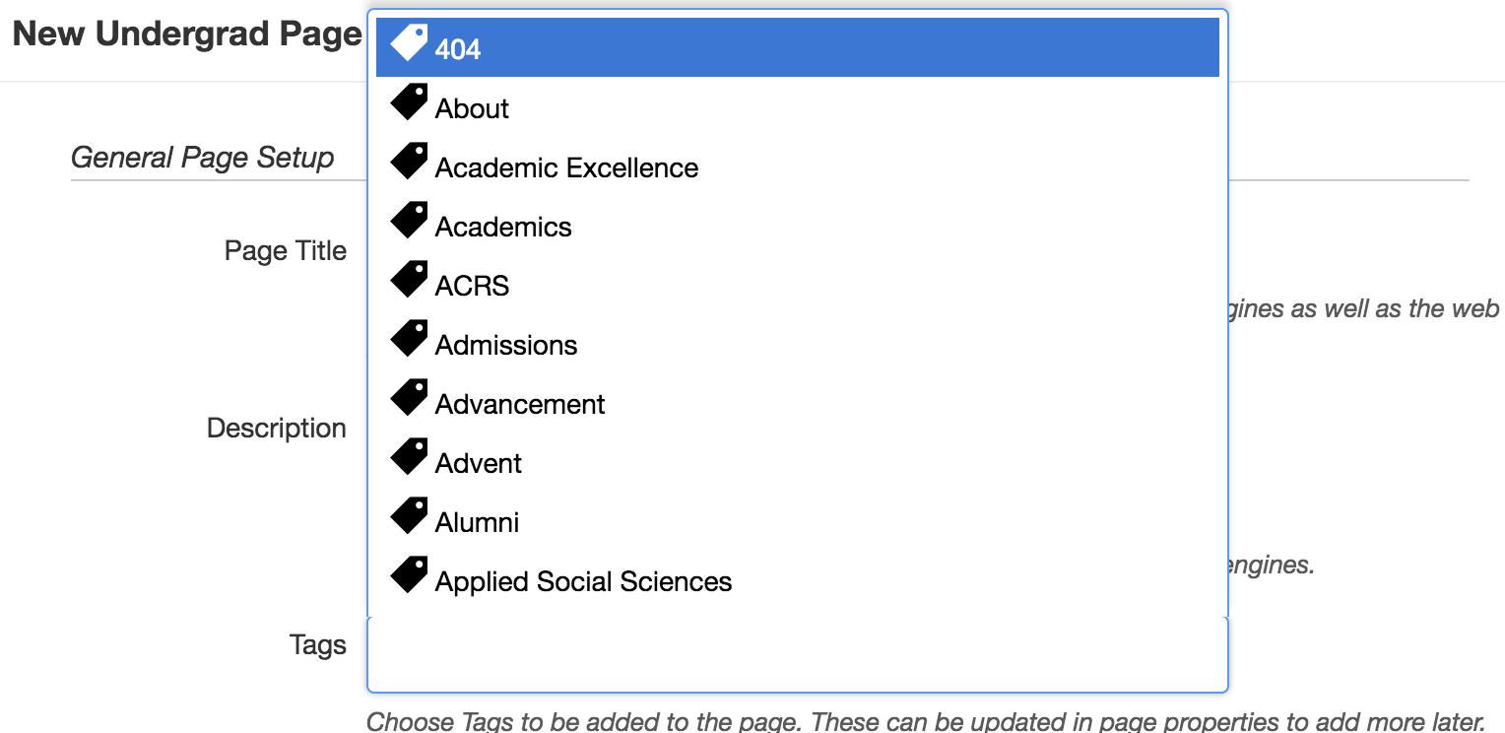
Task: Click the tag icon next to Academics
Action: (x=409, y=221)
